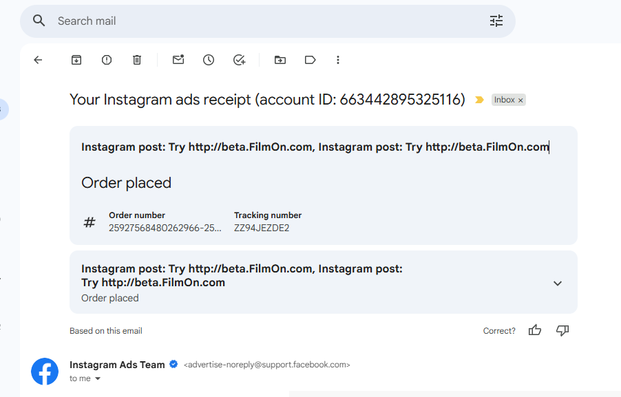
Task: Open the Labels icon
Action: pyautogui.click(x=310, y=60)
